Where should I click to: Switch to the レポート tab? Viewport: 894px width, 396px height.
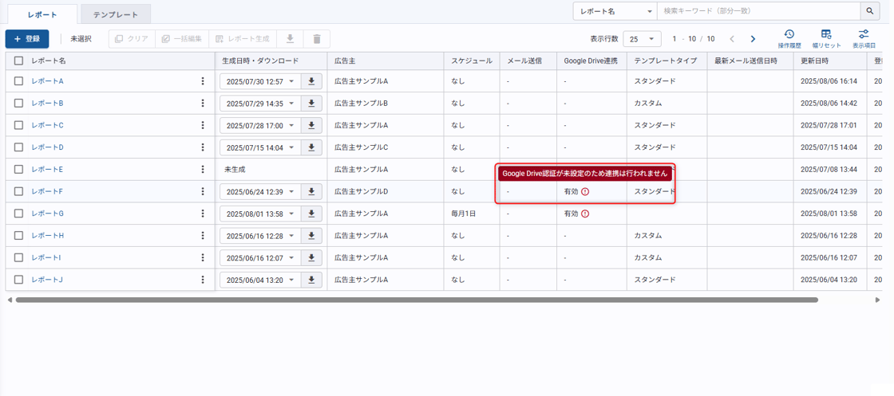[42, 14]
